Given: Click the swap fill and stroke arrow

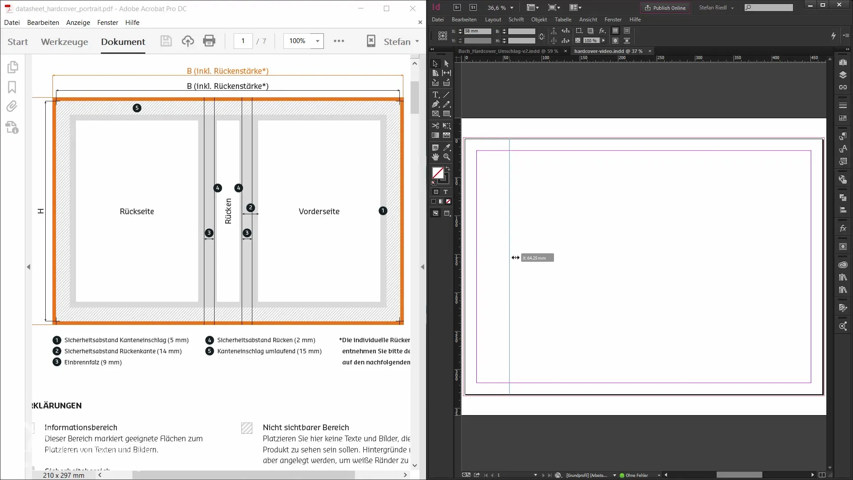Looking at the screenshot, I should (x=448, y=168).
